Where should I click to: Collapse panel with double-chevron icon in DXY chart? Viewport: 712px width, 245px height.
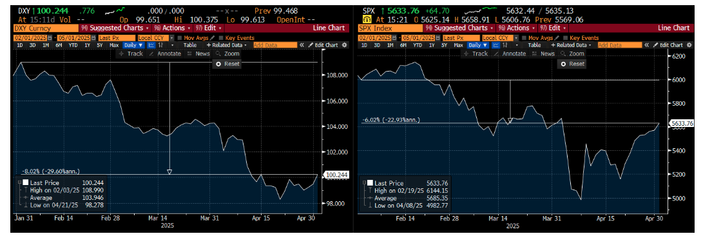pos(302,45)
